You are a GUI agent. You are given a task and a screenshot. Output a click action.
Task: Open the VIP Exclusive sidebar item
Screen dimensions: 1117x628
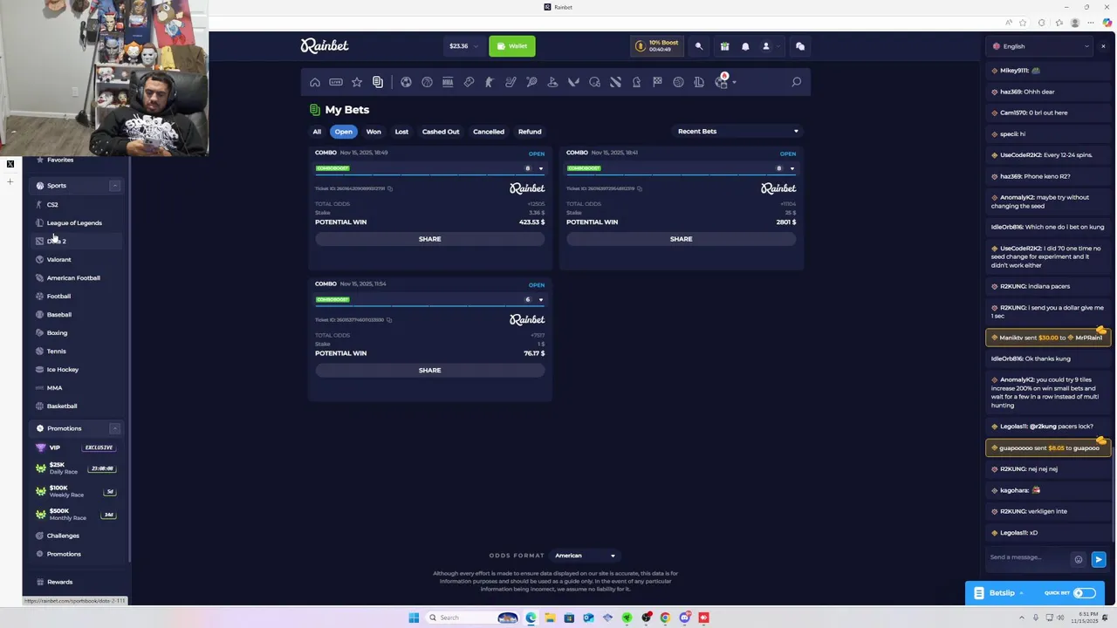(x=76, y=447)
